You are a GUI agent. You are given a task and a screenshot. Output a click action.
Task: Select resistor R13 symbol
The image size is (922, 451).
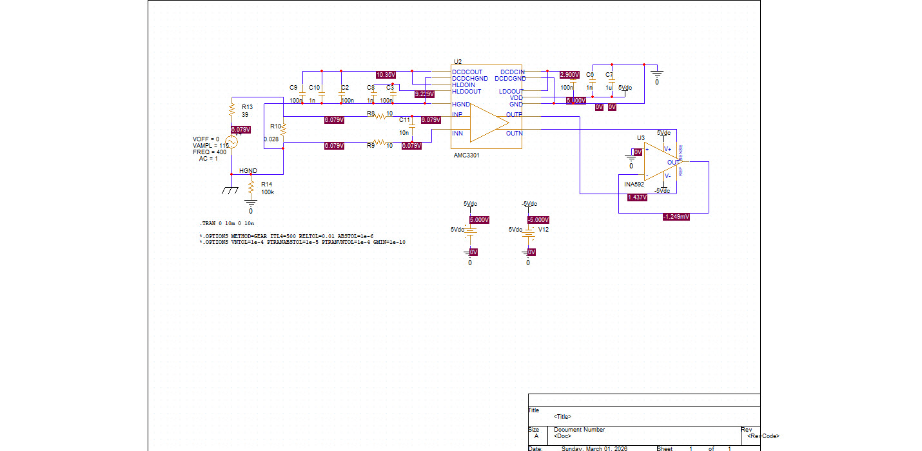pyautogui.click(x=231, y=110)
